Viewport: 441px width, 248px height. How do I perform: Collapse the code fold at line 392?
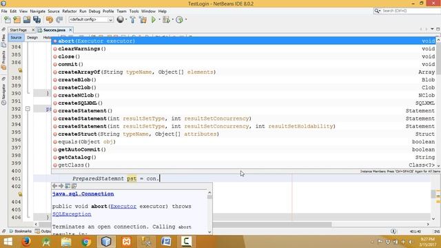point(28,109)
